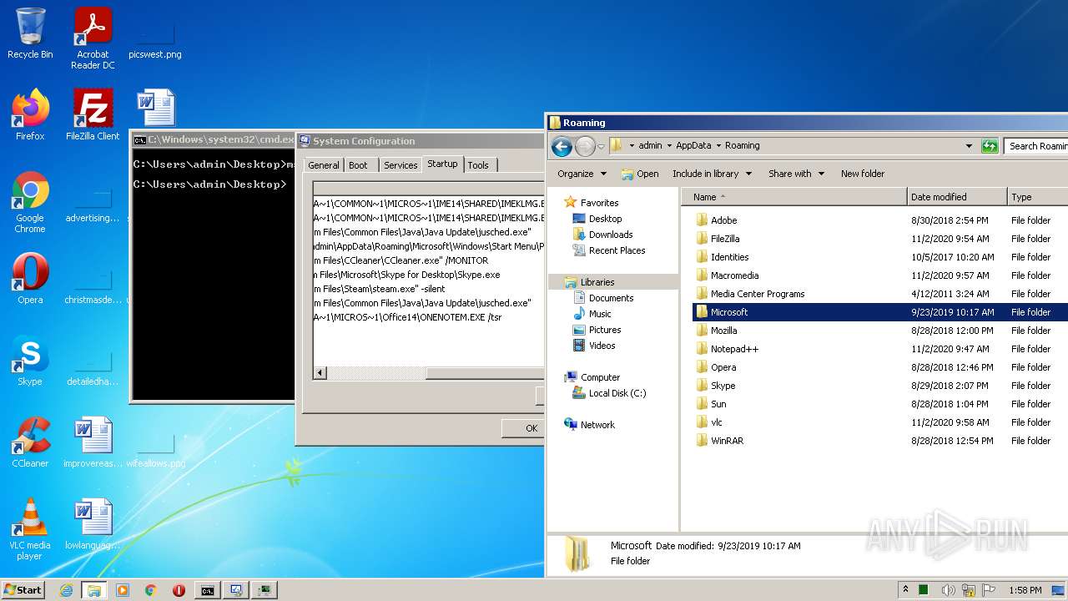Open CCleaner desktop shortcut
1068x601 pixels.
30,442
